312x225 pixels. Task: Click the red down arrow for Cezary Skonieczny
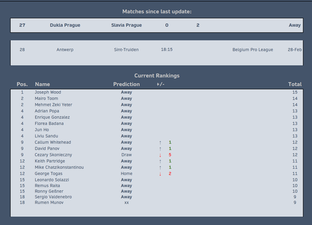160,155
